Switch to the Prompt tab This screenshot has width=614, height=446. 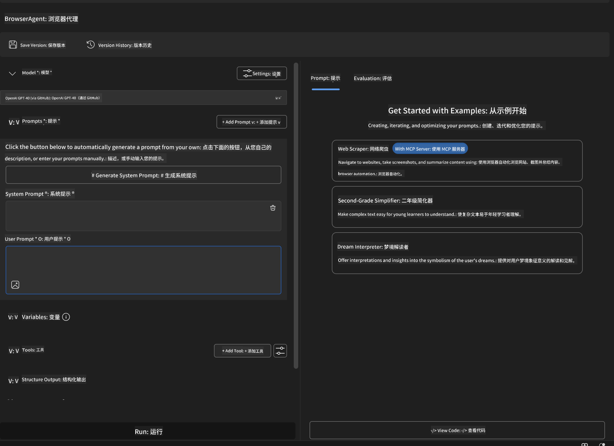(x=325, y=78)
